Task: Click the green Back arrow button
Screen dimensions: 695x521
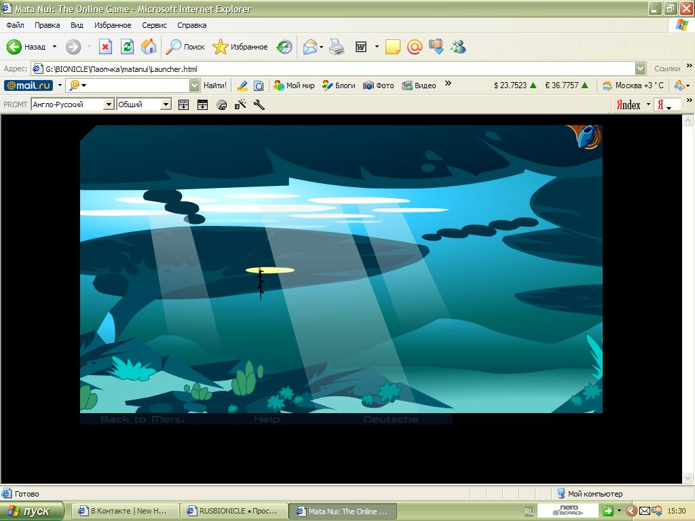Action: coord(14,47)
